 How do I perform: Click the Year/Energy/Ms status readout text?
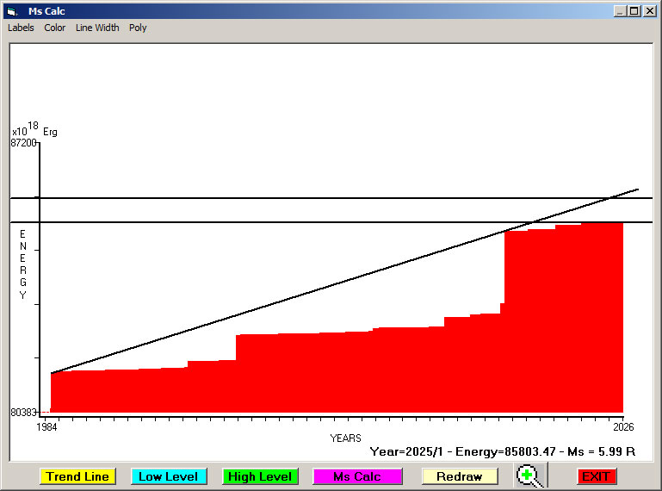point(502,451)
